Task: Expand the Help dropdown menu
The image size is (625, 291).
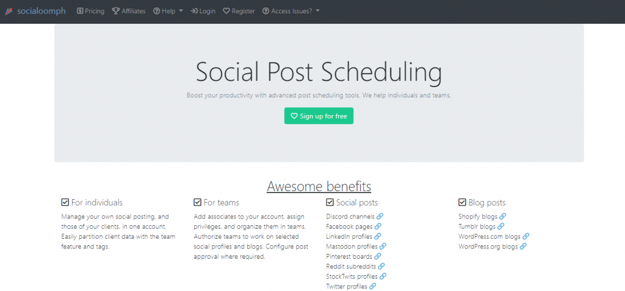Action: click(x=168, y=11)
